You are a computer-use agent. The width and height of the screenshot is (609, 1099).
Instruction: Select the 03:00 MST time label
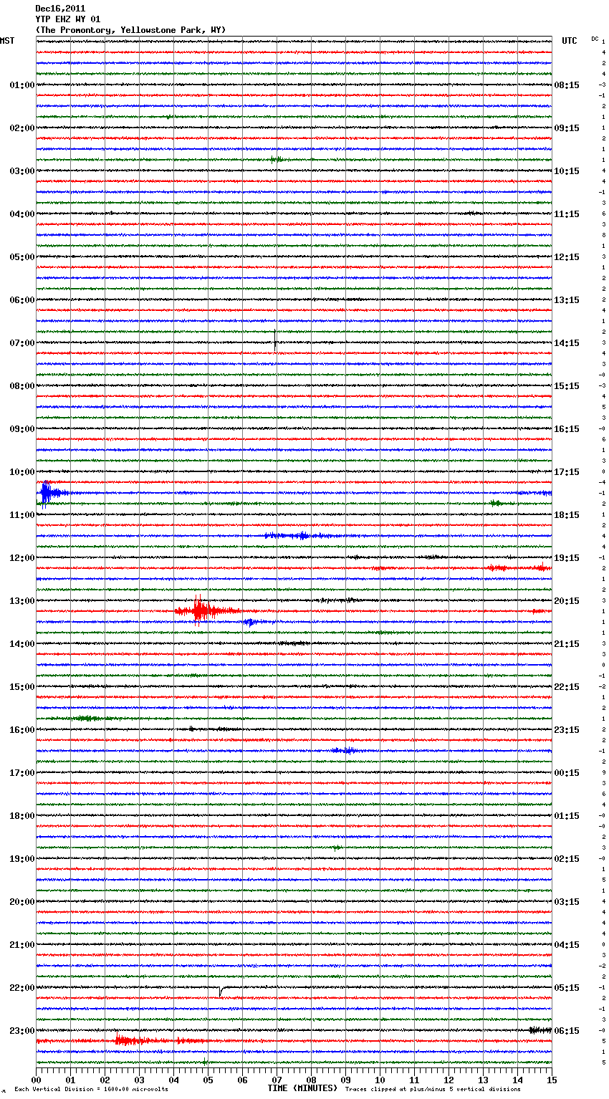(22, 171)
